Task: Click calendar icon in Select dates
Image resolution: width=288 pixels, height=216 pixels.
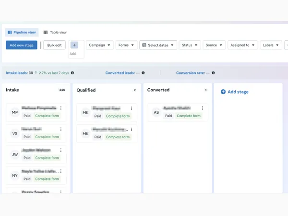Action: [x=144, y=45]
